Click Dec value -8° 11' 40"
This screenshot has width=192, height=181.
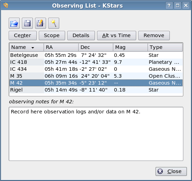click(x=94, y=90)
